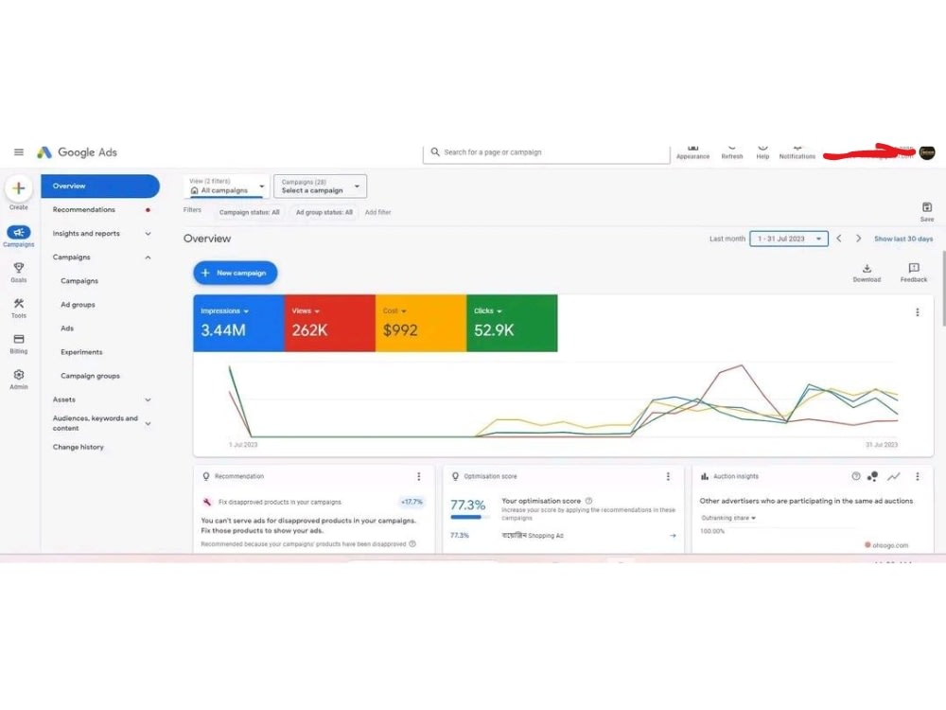The image size is (946, 710).
Task: Open the hamburger main menu
Action: pos(19,152)
